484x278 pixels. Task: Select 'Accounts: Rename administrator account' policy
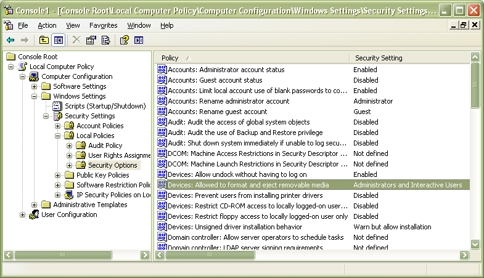(228, 101)
